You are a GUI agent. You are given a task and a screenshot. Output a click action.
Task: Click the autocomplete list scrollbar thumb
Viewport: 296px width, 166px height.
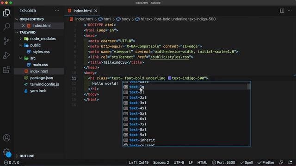pyautogui.click(x=249, y=87)
